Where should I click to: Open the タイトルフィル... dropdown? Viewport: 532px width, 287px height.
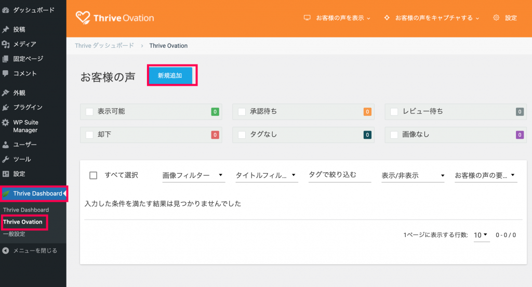pyautogui.click(x=267, y=175)
